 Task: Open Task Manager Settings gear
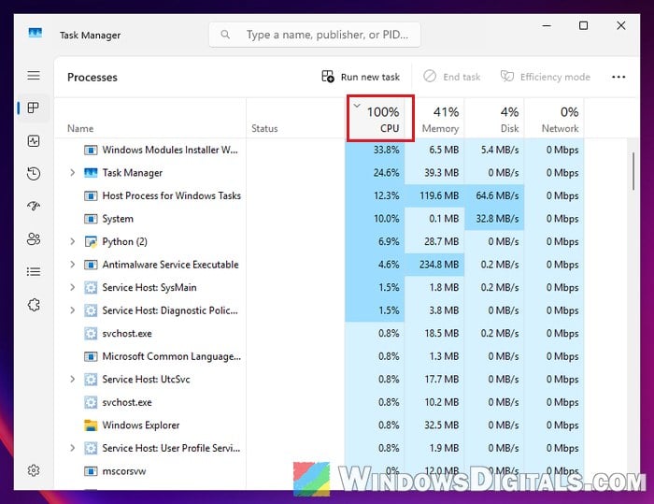click(34, 470)
